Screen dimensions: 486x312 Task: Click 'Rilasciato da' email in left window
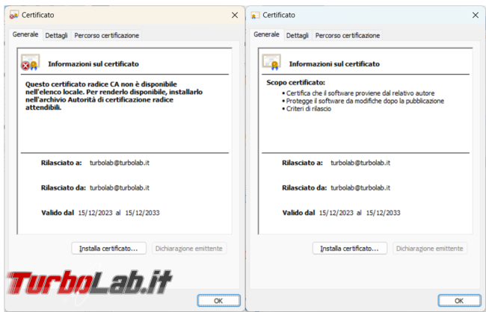(x=120, y=188)
